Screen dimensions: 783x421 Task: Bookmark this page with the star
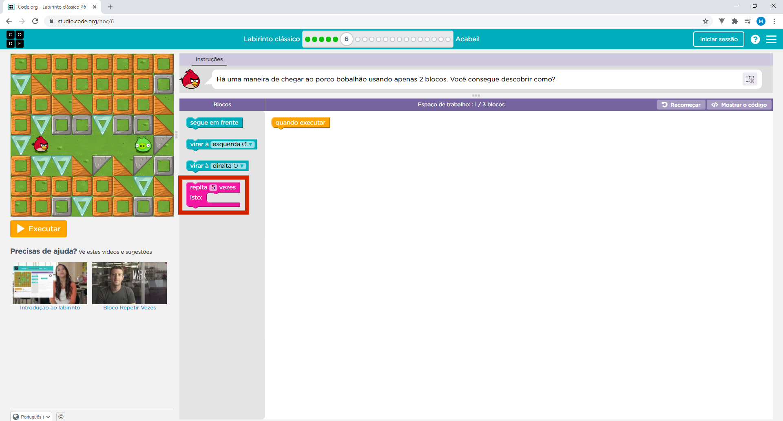tap(706, 21)
